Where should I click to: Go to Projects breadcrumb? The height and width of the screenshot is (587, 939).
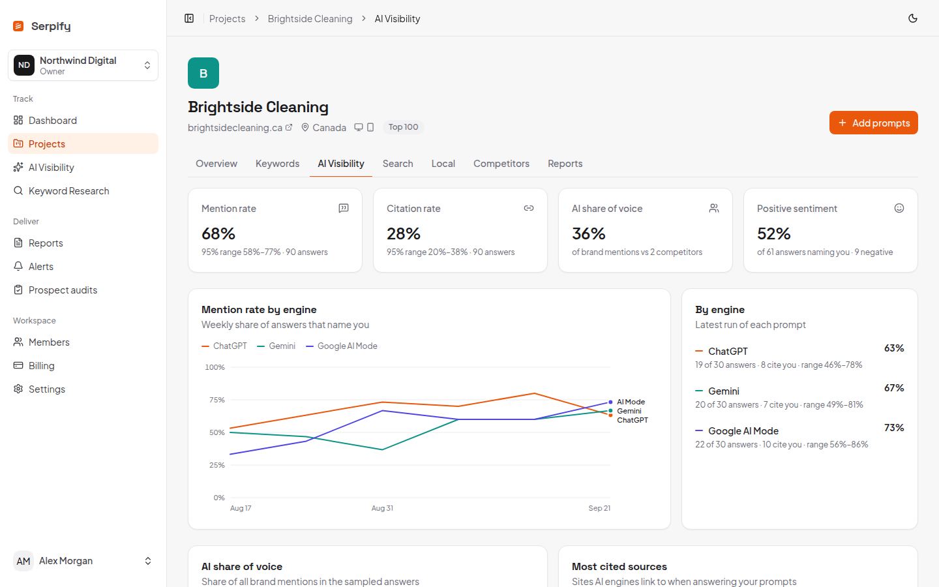[227, 19]
